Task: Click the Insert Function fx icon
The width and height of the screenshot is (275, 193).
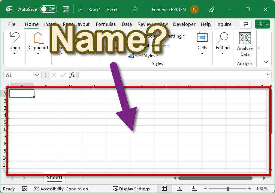Action: pyautogui.click(x=72, y=75)
